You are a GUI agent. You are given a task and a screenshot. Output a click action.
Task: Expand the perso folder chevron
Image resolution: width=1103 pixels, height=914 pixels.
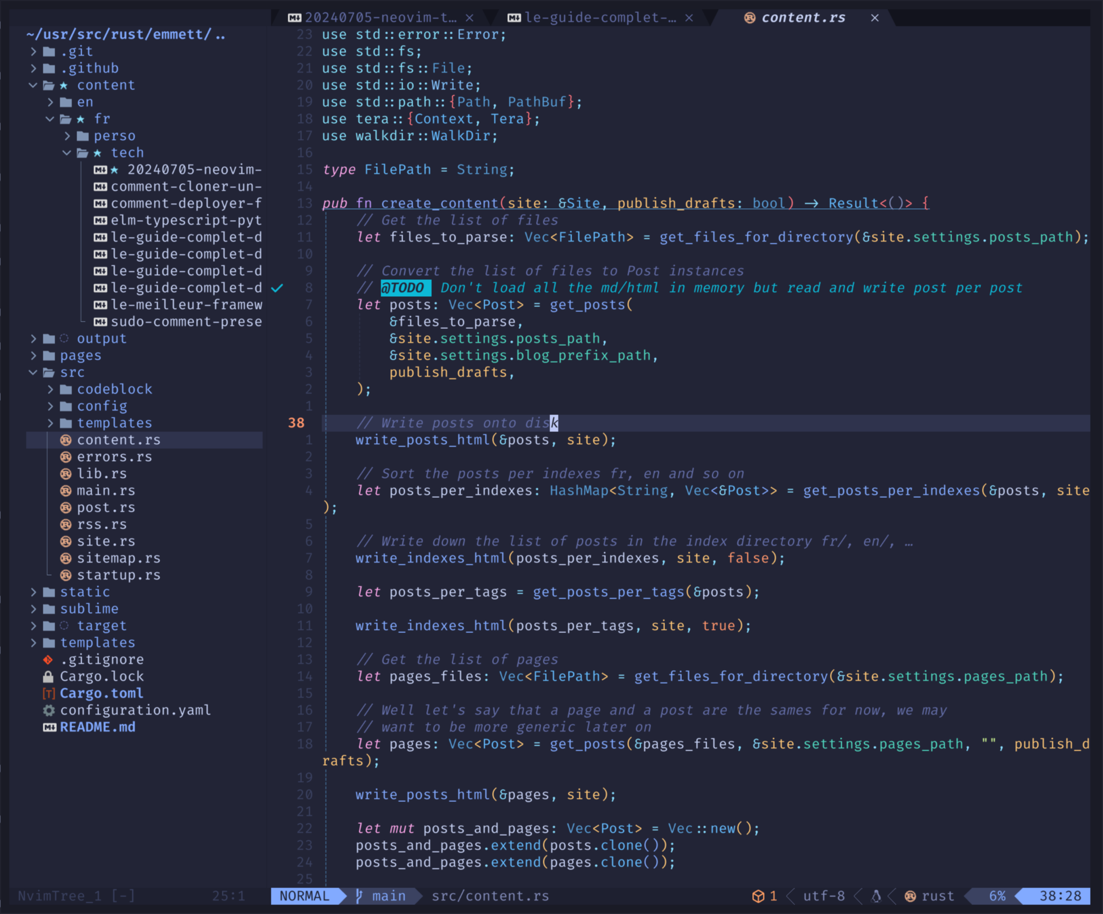[x=67, y=136]
